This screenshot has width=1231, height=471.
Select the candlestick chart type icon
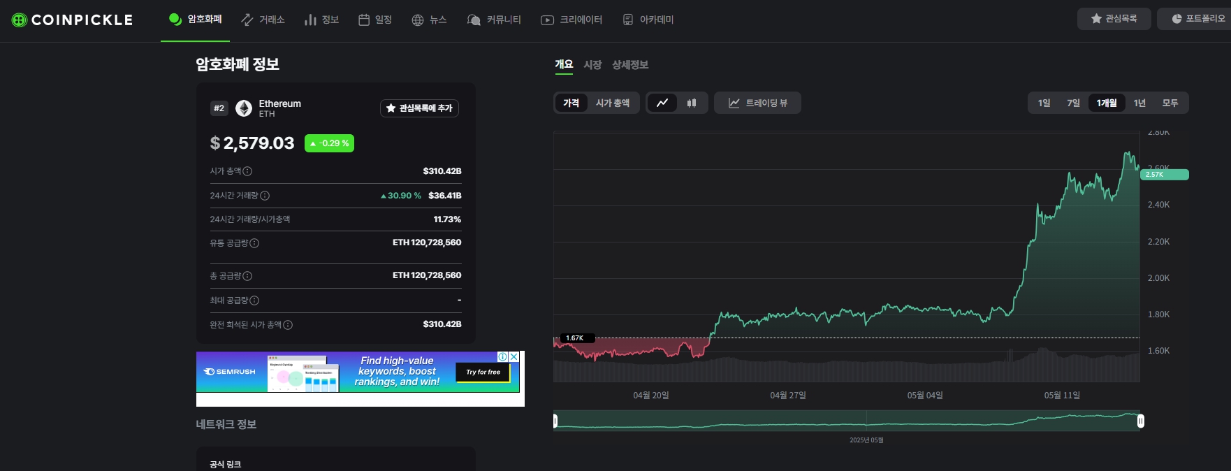coord(692,103)
